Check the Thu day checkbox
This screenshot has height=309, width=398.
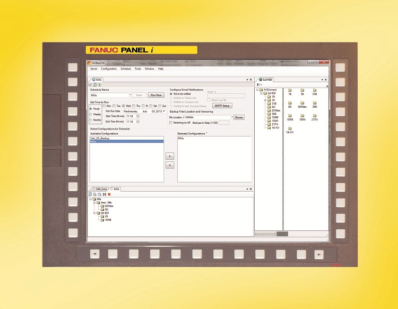coord(134,106)
